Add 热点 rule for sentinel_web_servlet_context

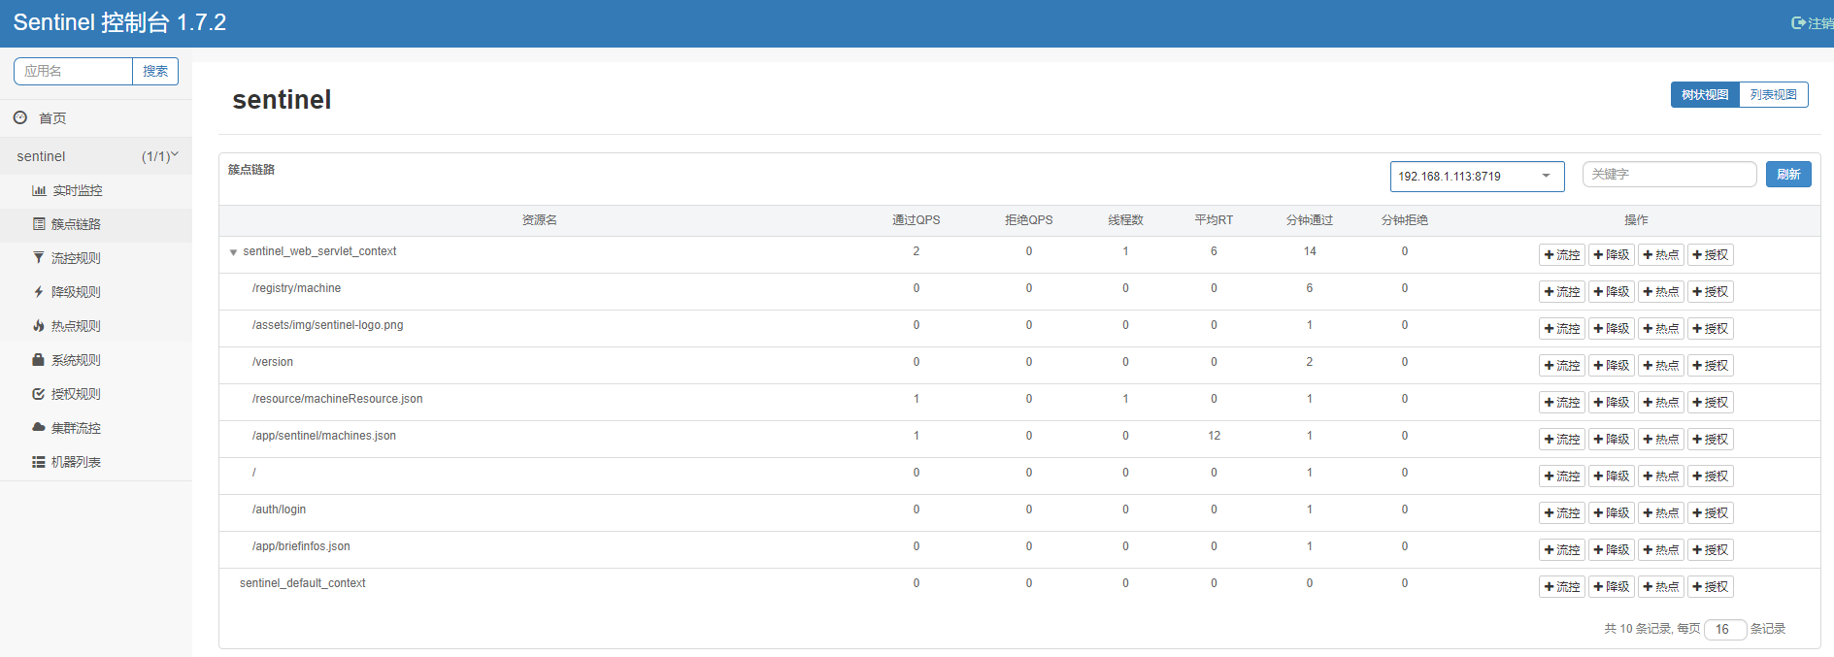click(1661, 254)
